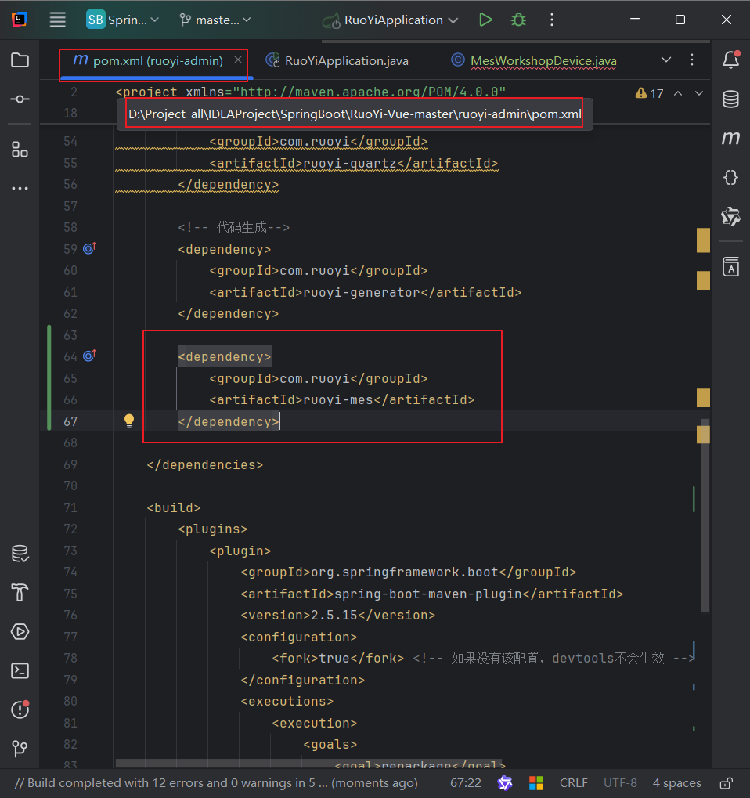Click the colorful Windows-logo status bar icon
750x798 pixels.
(x=536, y=783)
